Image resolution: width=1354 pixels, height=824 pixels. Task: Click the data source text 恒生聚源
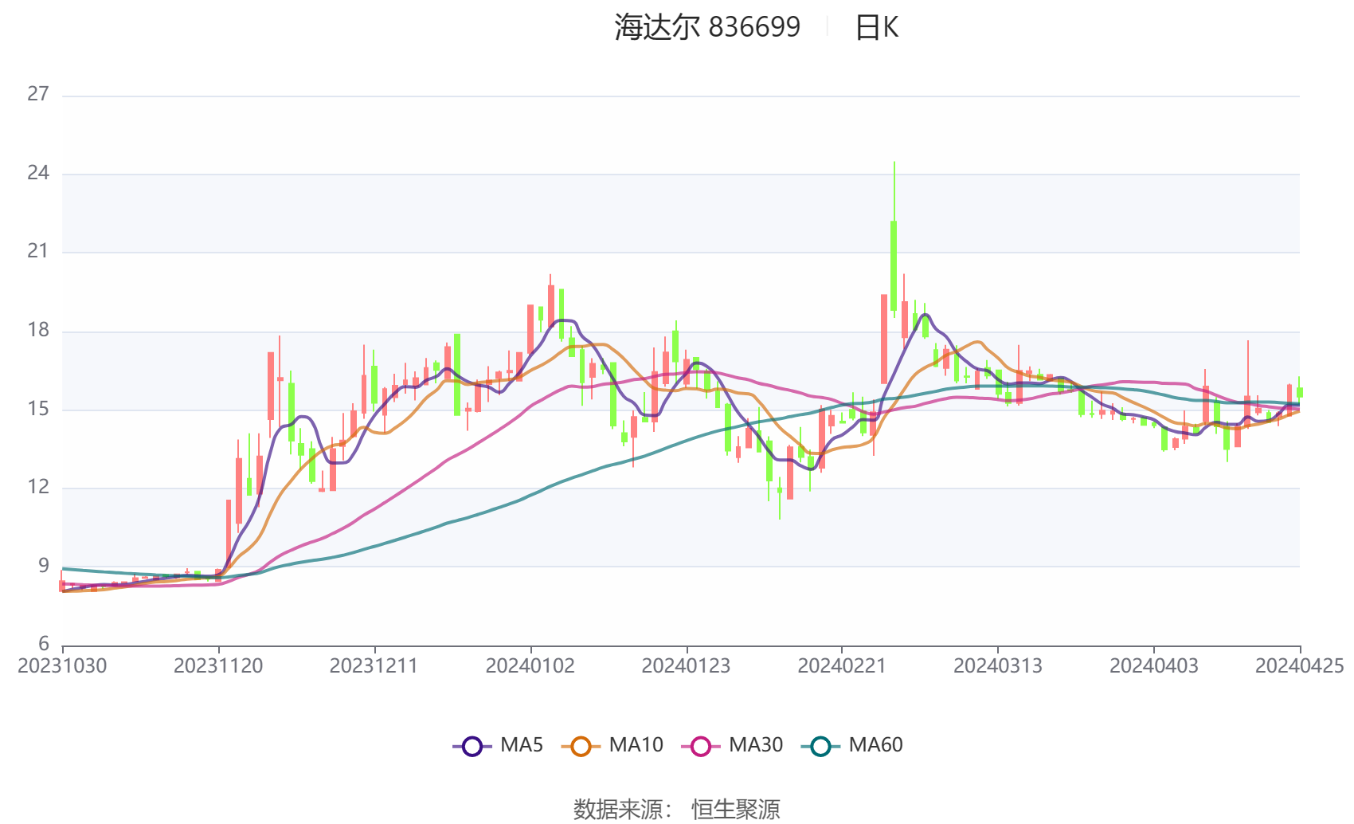coord(736,810)
